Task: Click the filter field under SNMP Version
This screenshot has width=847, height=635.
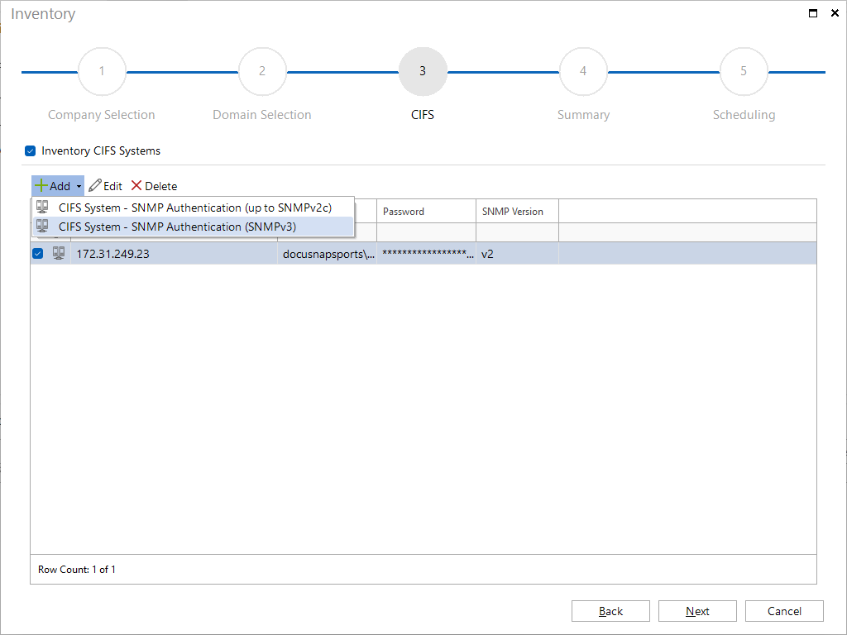Action: [518, 232]
